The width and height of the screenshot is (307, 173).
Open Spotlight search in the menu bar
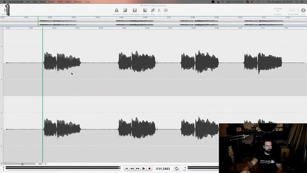297,1
